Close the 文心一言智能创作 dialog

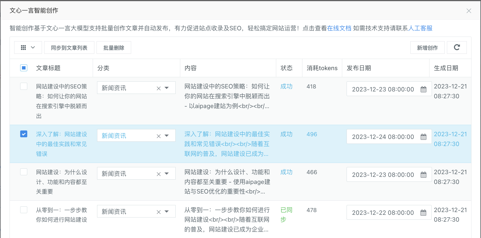pyautogui.click(x=469, y=11)
